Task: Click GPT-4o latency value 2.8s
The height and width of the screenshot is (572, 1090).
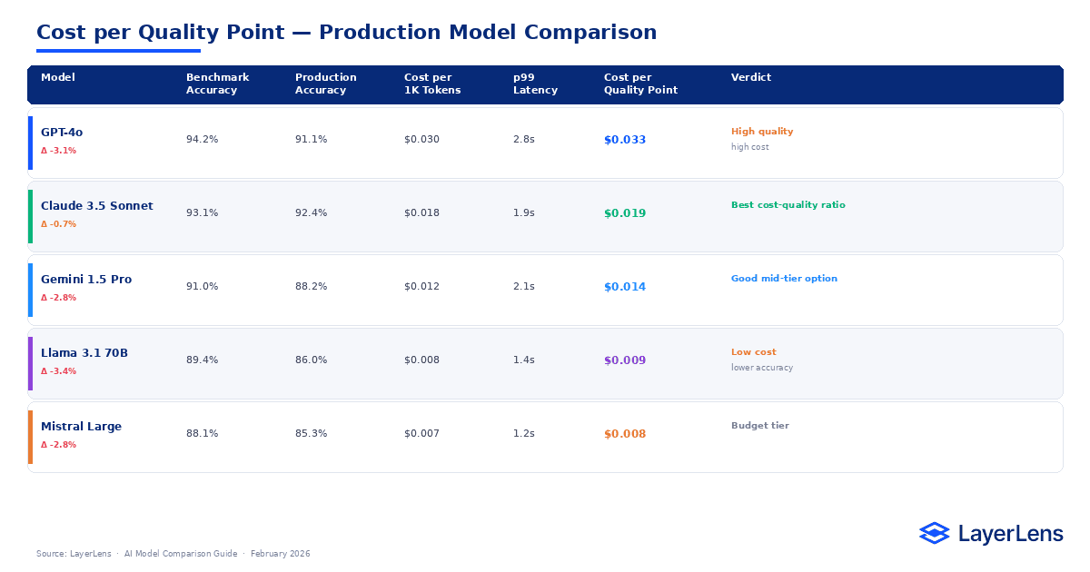Action: 524,140
